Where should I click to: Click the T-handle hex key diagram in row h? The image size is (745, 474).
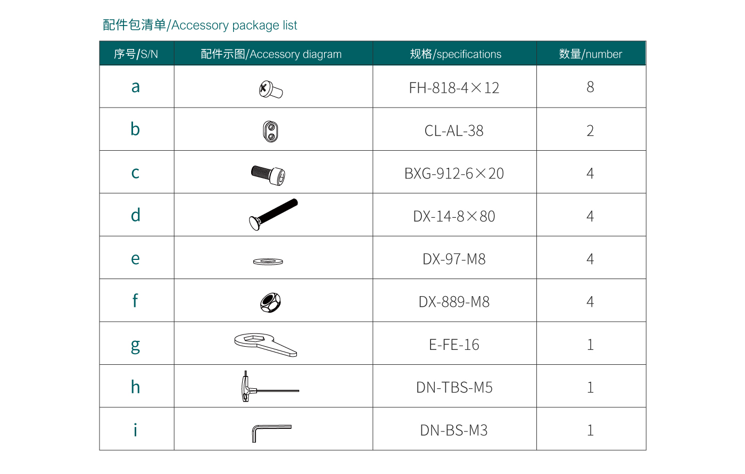click(x=269, y=387)
